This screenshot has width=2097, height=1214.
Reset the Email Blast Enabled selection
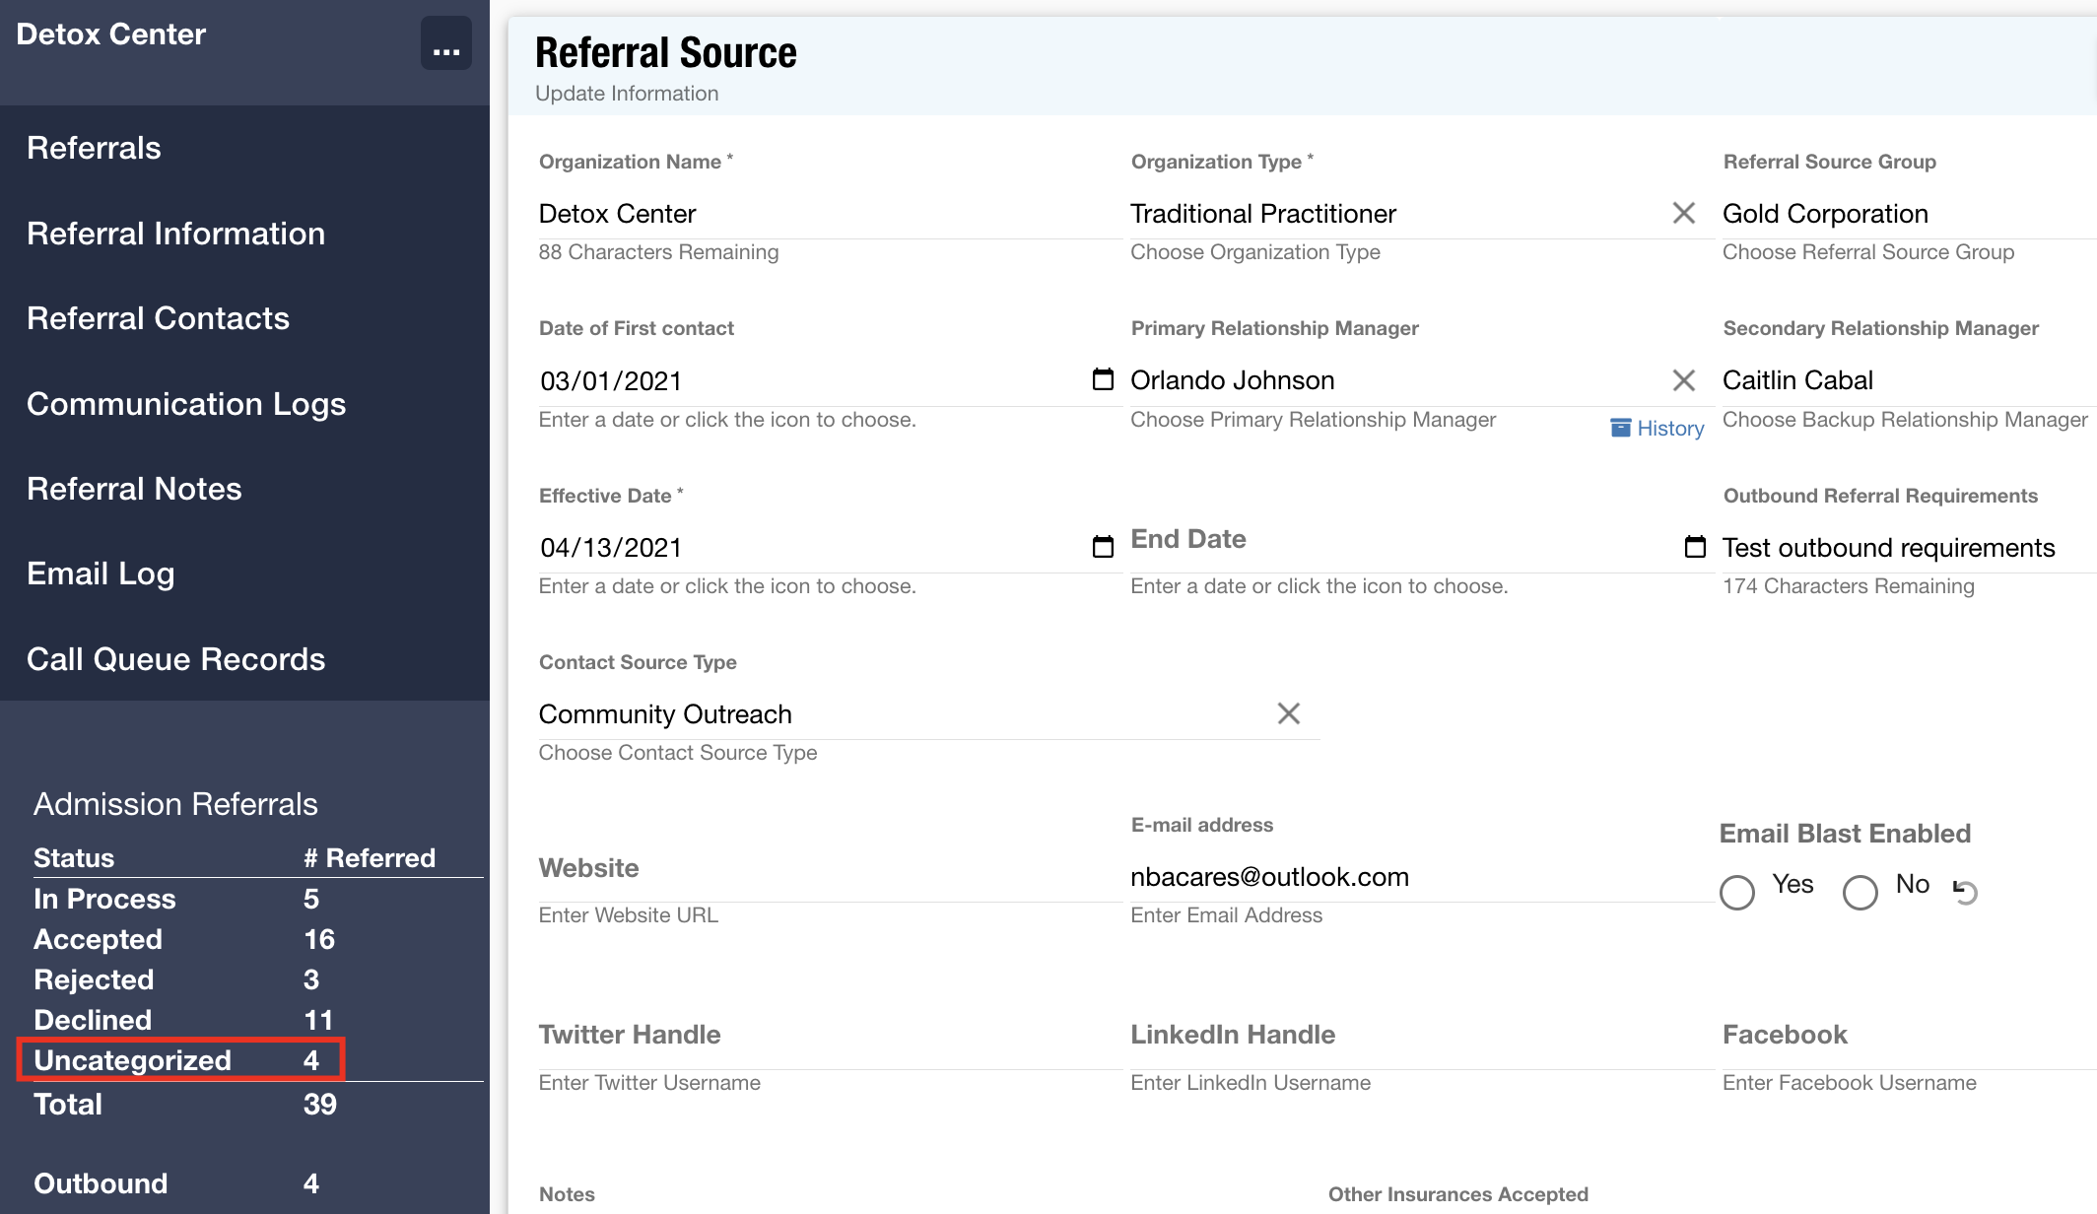(x=1965, y=891)
